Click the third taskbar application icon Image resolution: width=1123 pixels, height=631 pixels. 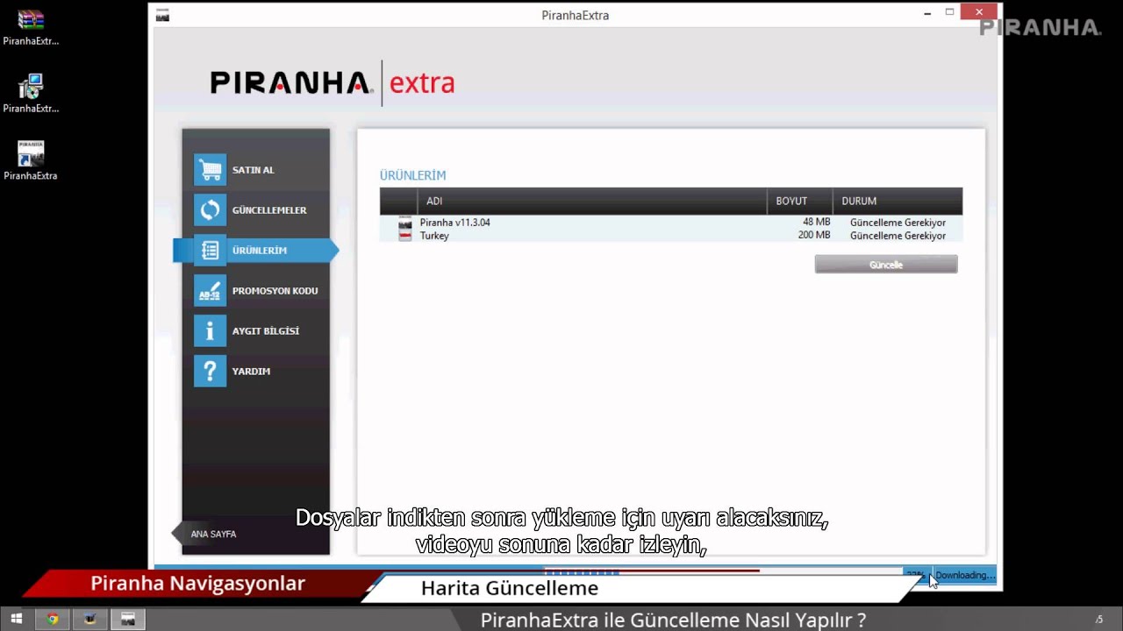coord(89,620)
